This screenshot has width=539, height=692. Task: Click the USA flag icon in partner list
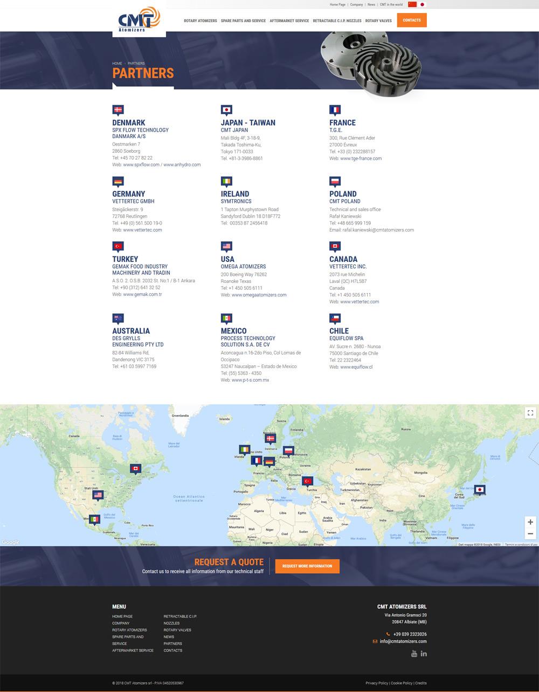pyautogui.click(x=226, y=247)
